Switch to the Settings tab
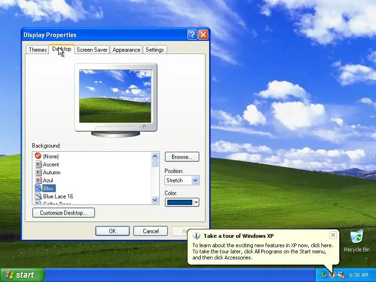376x282 pixels. click(x=155, y=50)
